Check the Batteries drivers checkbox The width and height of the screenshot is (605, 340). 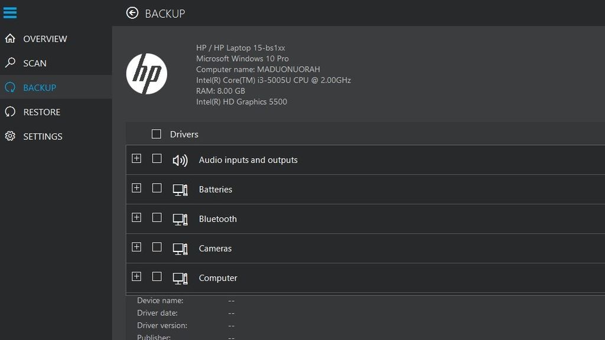157,188
